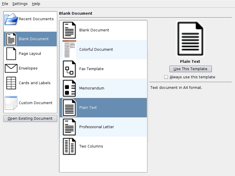The image size is (235, 176).
Task: Select the Blank Document template in list
Action: (94, 30)
